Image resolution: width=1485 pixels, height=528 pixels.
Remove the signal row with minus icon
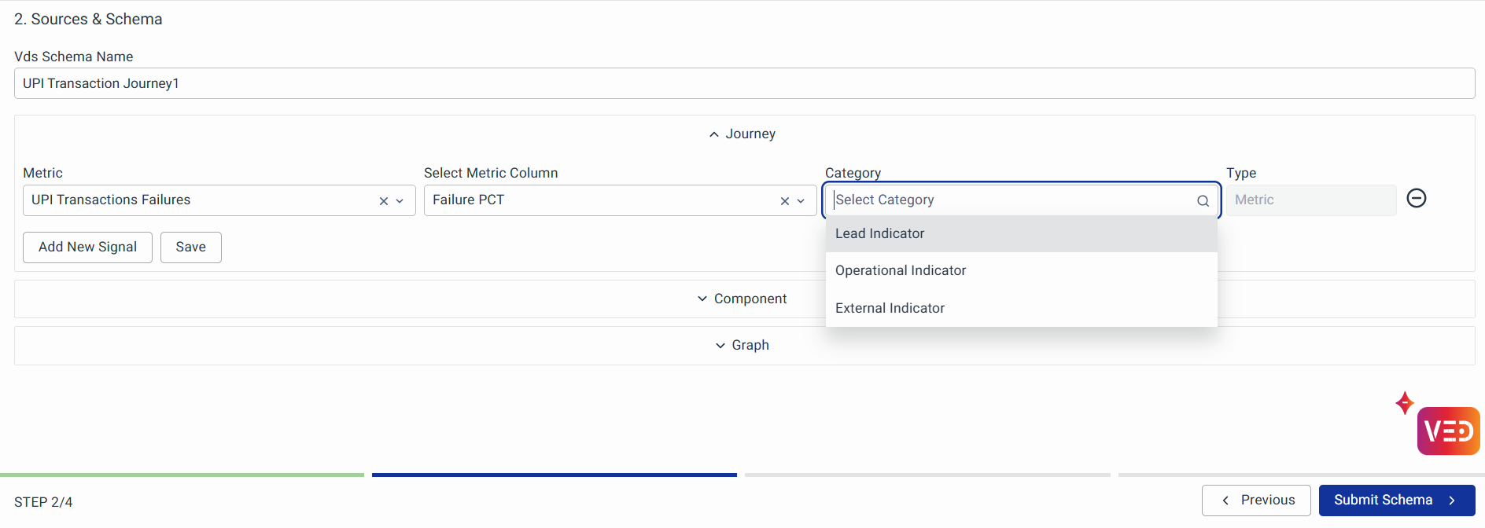pyautogui.click(x=1416, y=199)
